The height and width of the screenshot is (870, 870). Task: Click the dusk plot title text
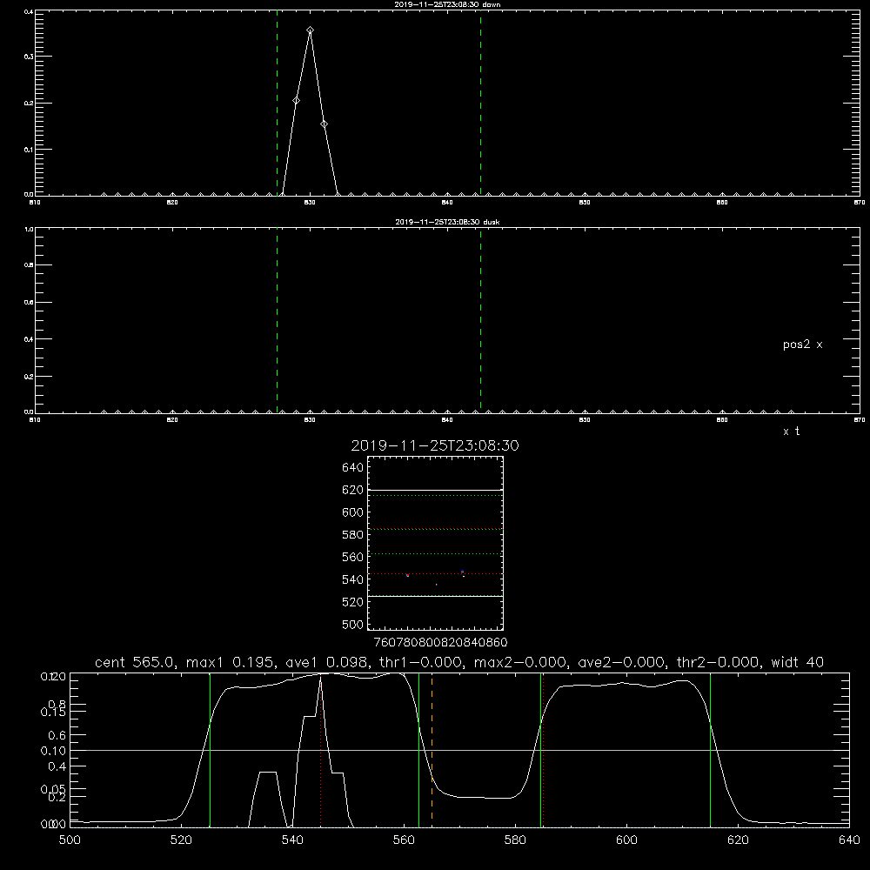pyautogui.click(x=447, y=222)
